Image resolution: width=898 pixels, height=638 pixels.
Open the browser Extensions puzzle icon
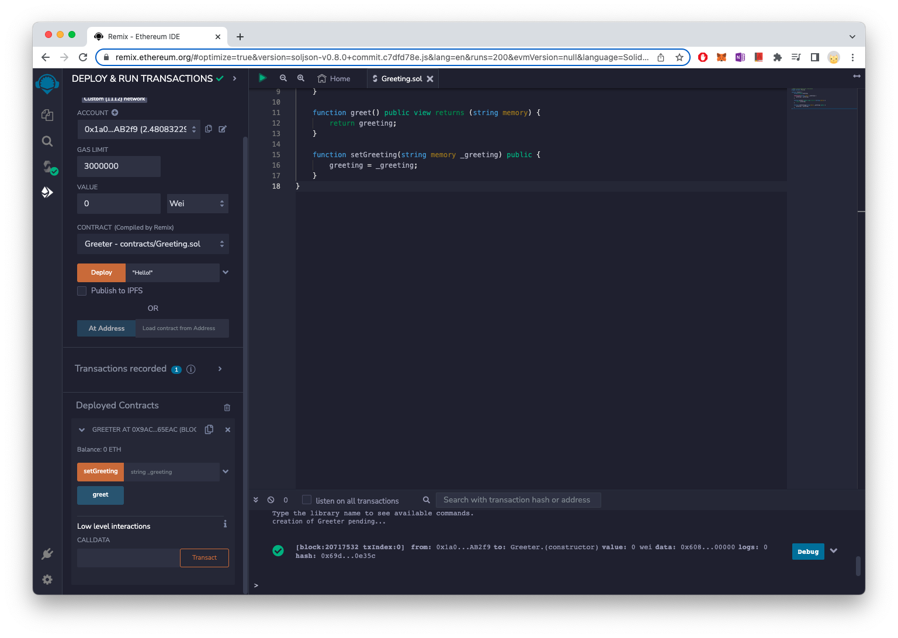[x=778, y=57]
